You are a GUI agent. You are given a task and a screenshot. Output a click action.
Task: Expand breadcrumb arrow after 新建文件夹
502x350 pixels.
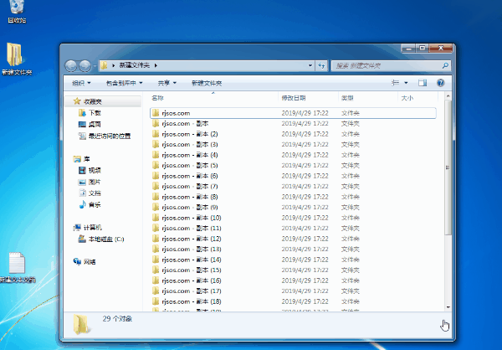click(x=156, y=65)
